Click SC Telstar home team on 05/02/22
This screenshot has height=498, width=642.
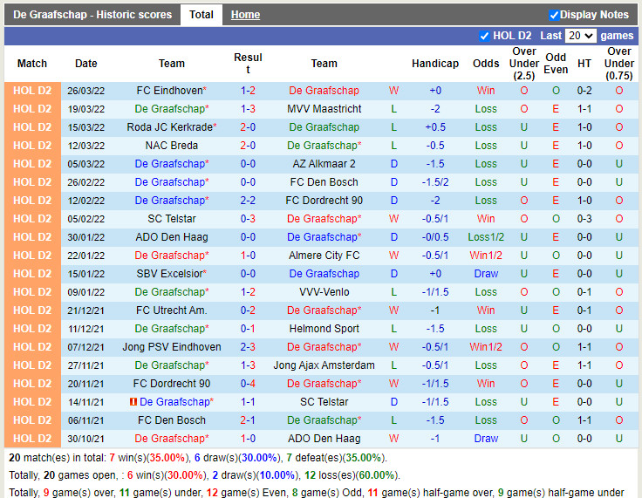click(x=172, y=219)
